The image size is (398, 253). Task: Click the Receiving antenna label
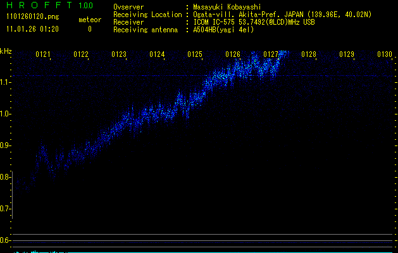(146, 30)
